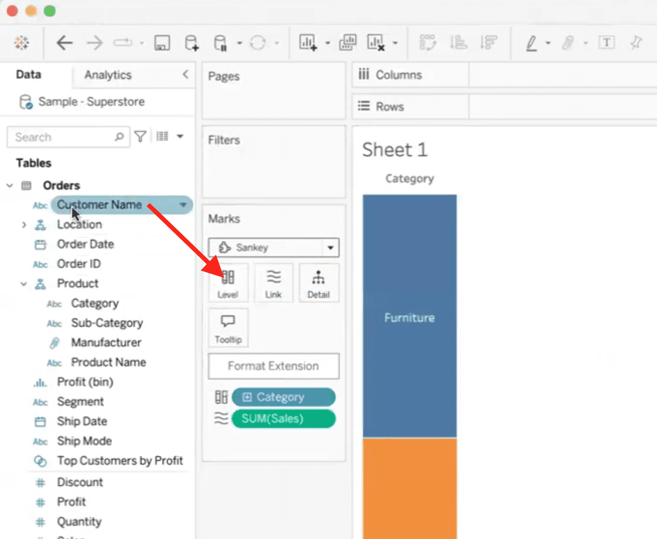Sort data descending from the toolbar
This screenshot has height=539, width=657.
(489, 43)
